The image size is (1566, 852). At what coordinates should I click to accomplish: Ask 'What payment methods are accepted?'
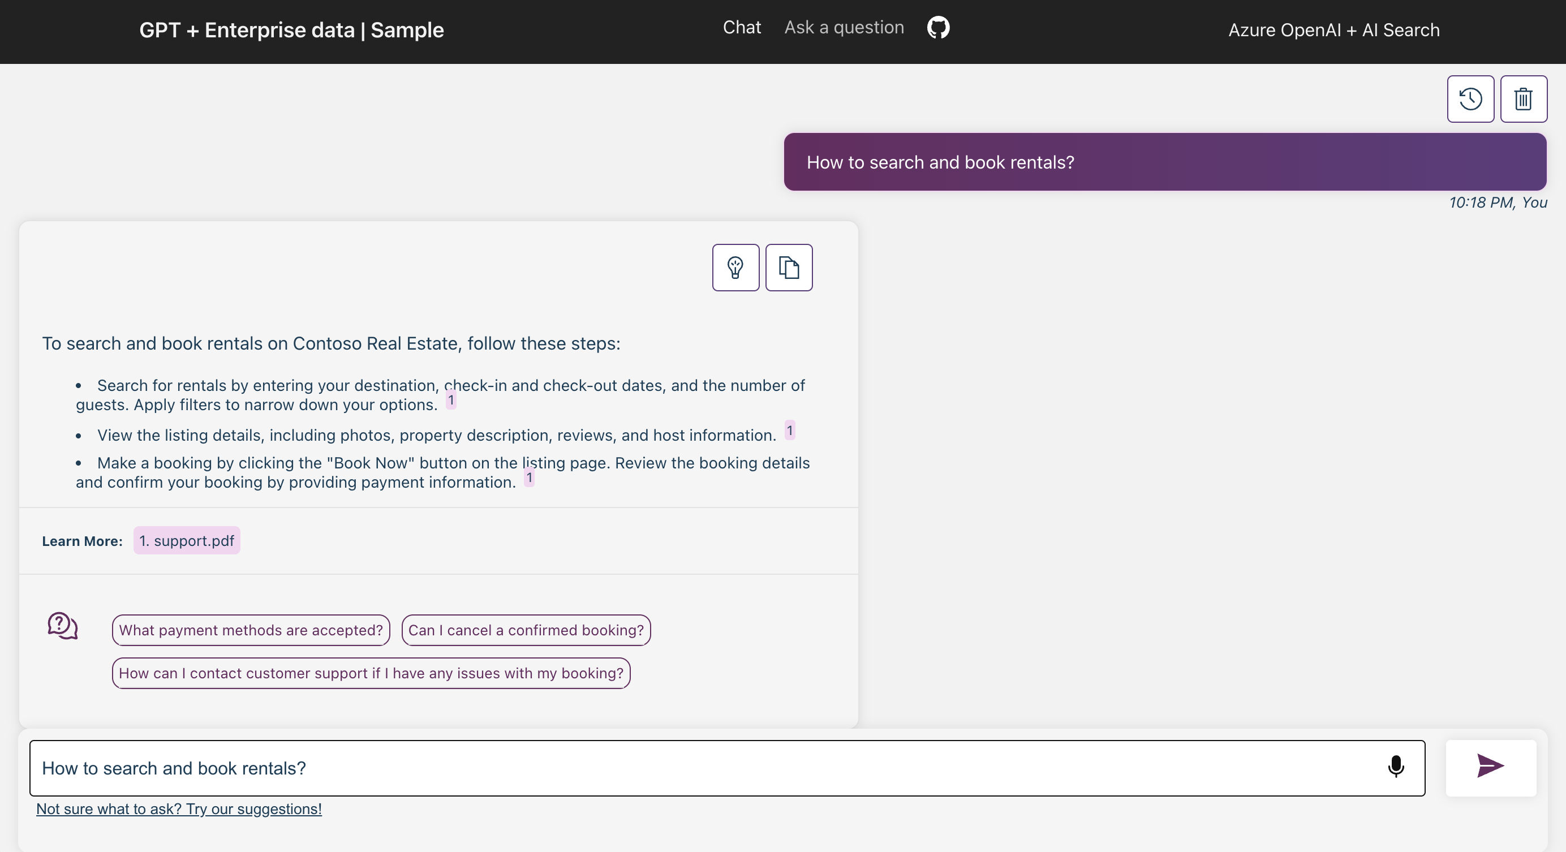pyautogui.click(x=251, y=630)
